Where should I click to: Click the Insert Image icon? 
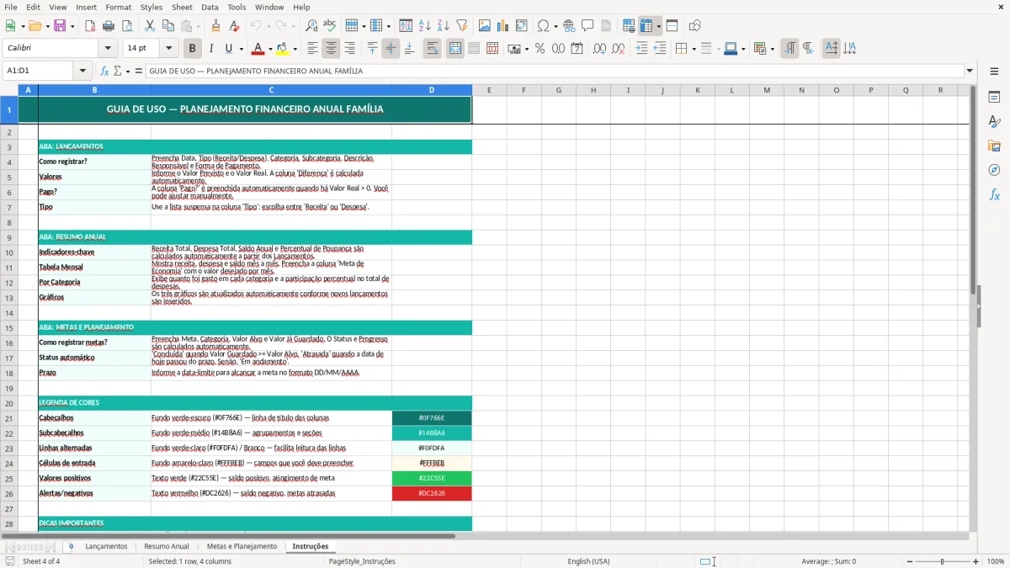[x=485, y=26]
